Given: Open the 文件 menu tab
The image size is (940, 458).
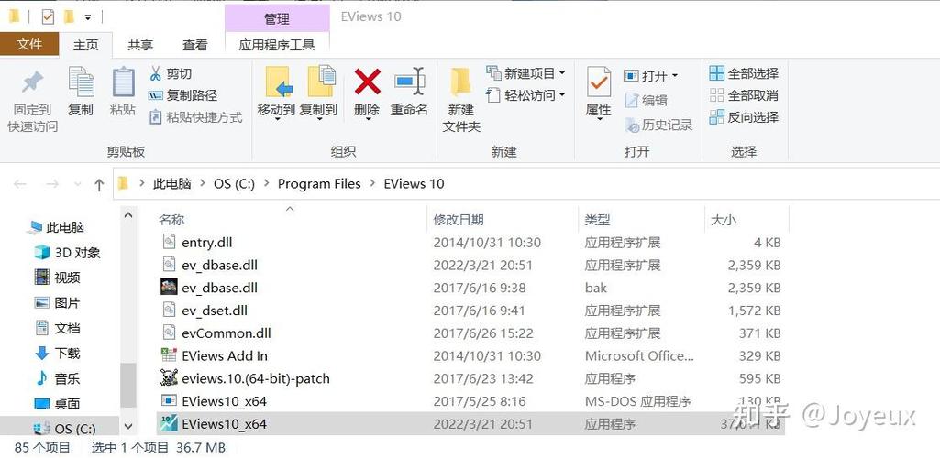Looking at the screenshot, I should (29, 44).
